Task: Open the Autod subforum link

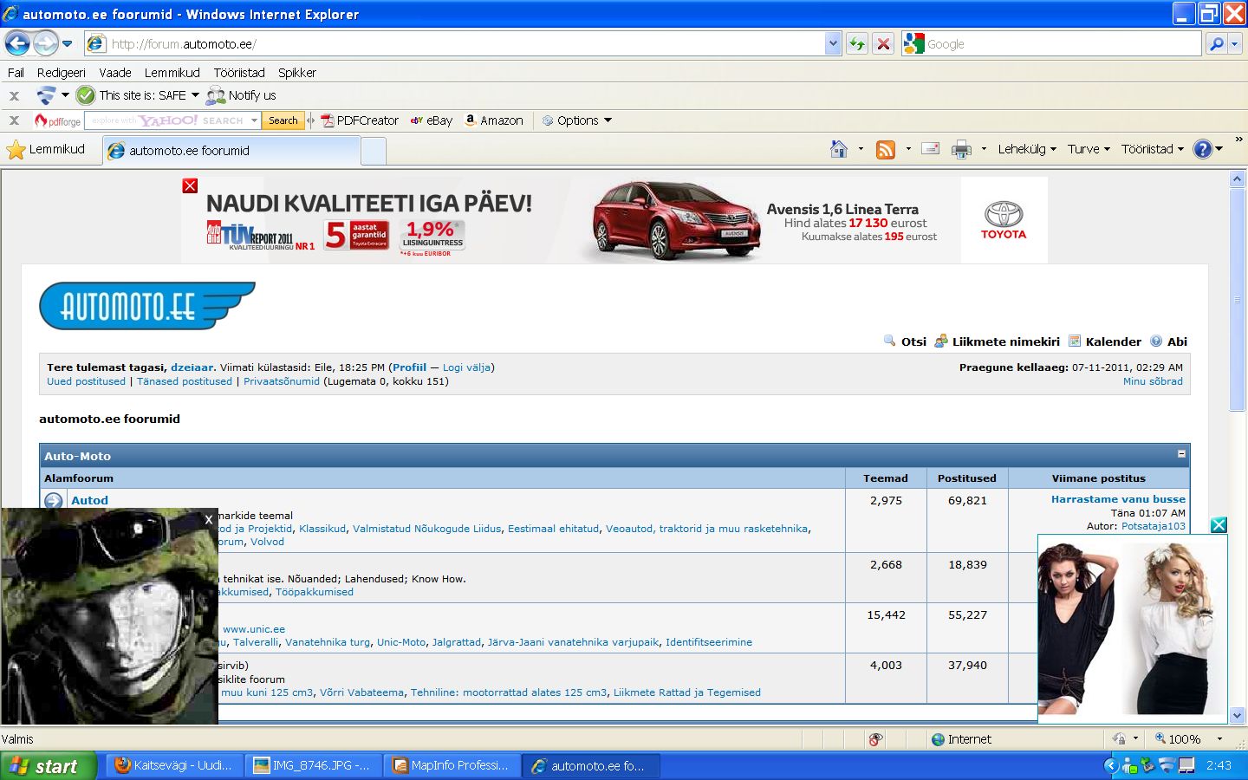Action: click(89, 500)
